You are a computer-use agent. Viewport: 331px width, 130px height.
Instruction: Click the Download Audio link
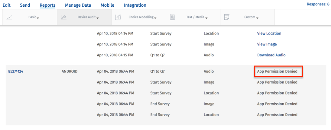271,55
